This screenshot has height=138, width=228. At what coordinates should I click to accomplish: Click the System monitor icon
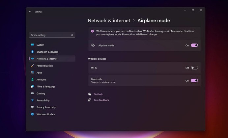tap(32, 45)
